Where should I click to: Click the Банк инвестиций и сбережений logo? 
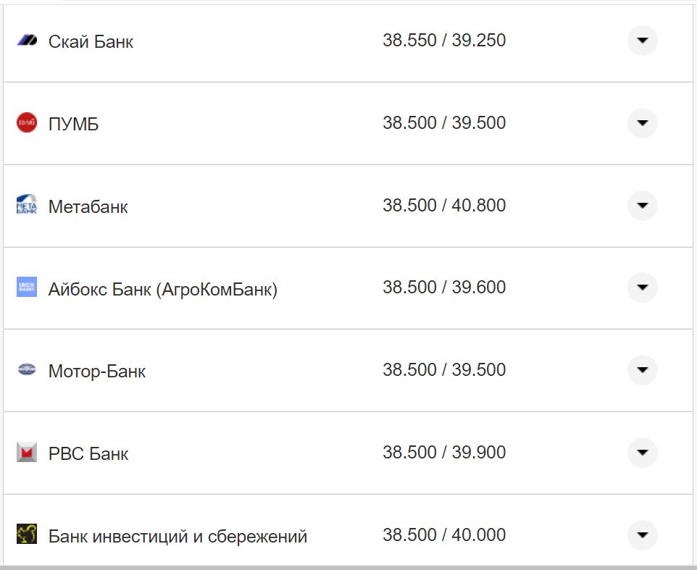click(28, 535)
